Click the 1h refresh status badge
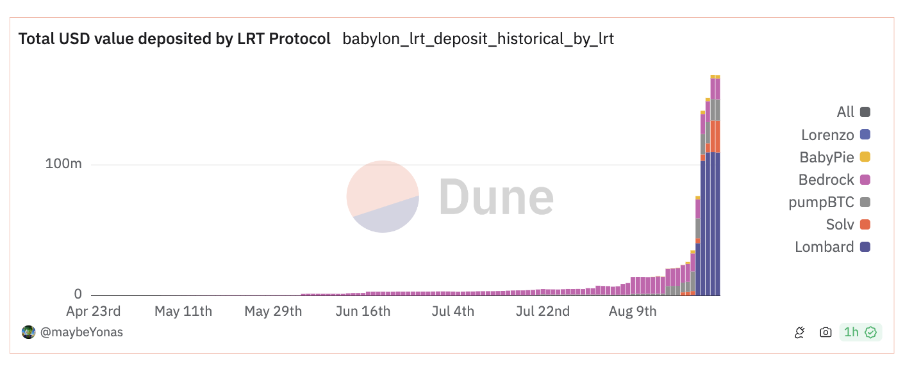 point(851,332)
